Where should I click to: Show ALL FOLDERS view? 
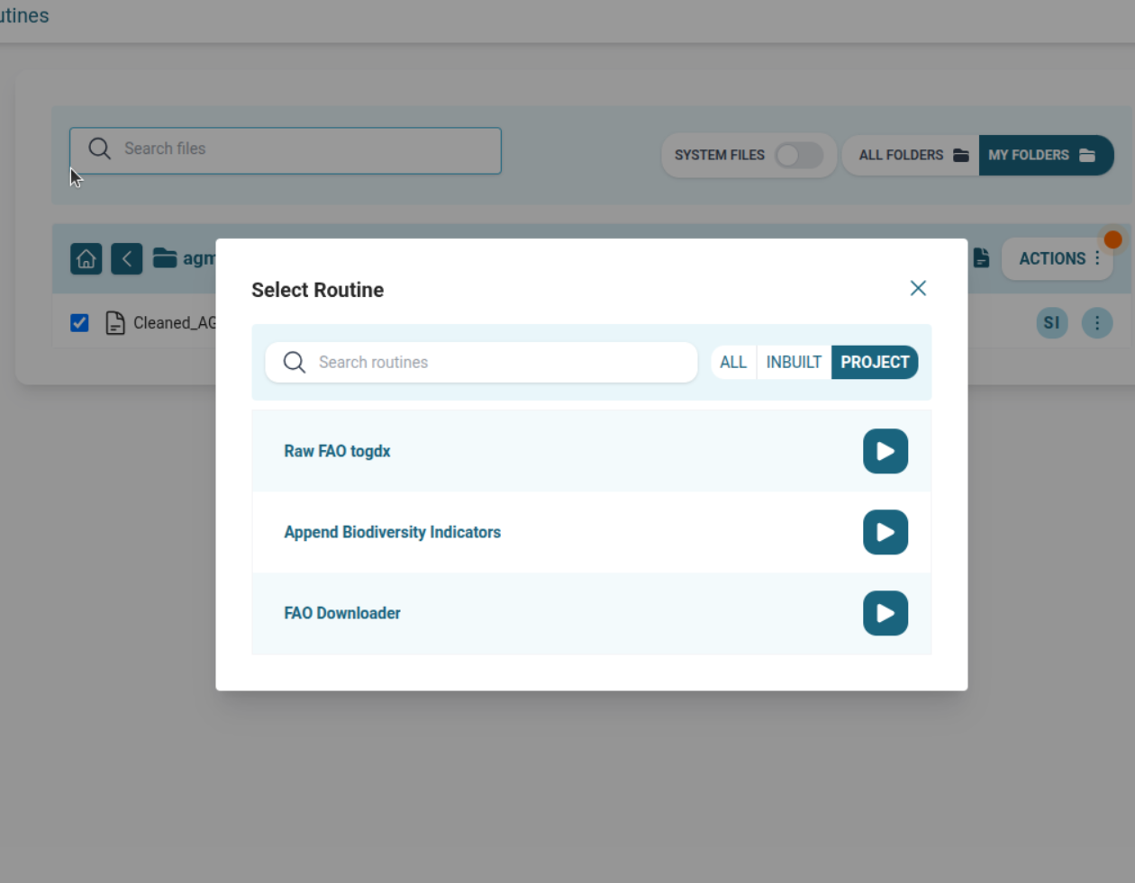(x=912, y=155)
